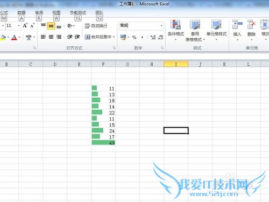
Task: Switch to the data (数据) tab
Action: click(x=22, y=13)
